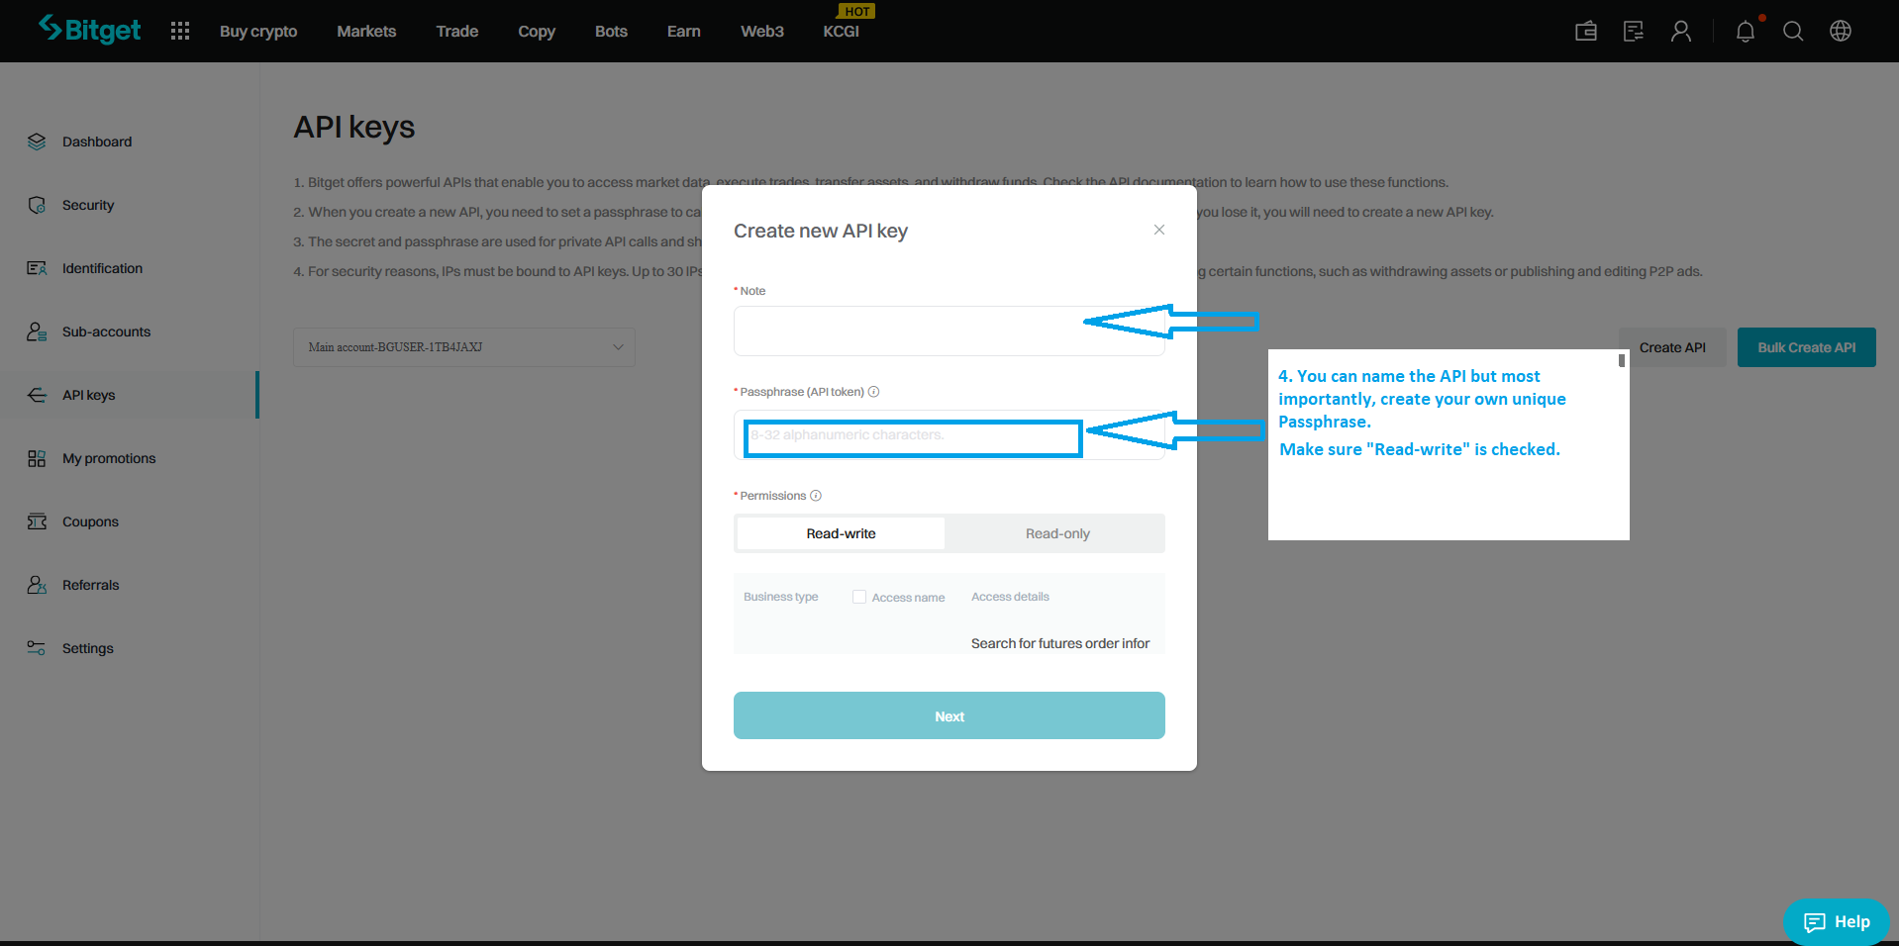Click the API keys sidebar icon
Image resolution: width=1899 pixels, height=946 pixels.
click(x=37, y=395)
